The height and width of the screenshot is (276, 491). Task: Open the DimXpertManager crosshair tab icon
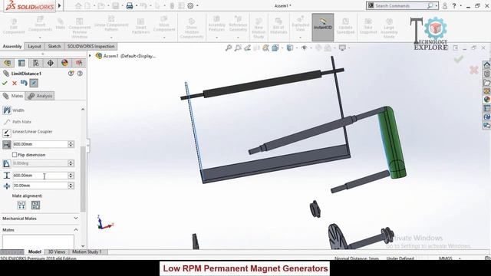point(50,63)
